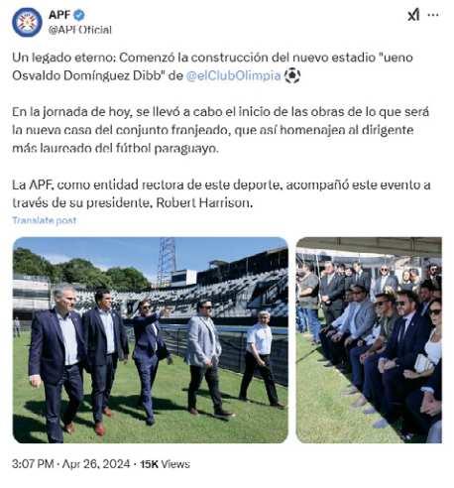The height and width of the screenshot is (488, 454).
Task: Click the 3:07 PM timestamp
Action: click(33, 464)
